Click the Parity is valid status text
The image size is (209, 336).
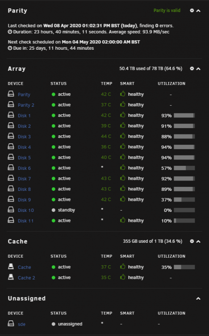click(167, 10)
